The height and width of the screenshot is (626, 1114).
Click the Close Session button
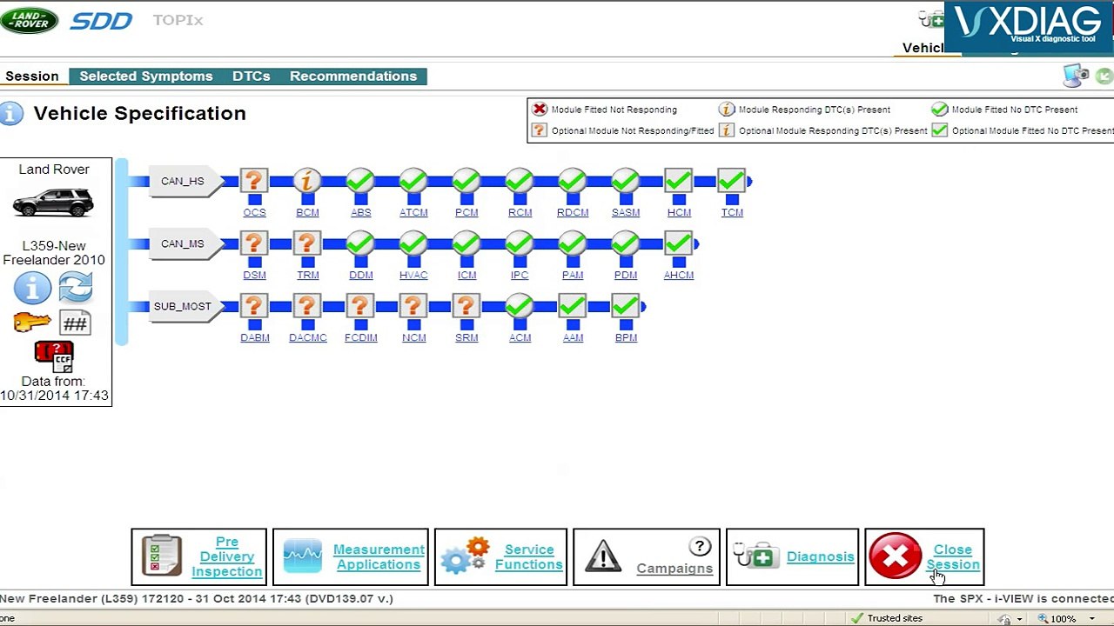coord(924,556)
